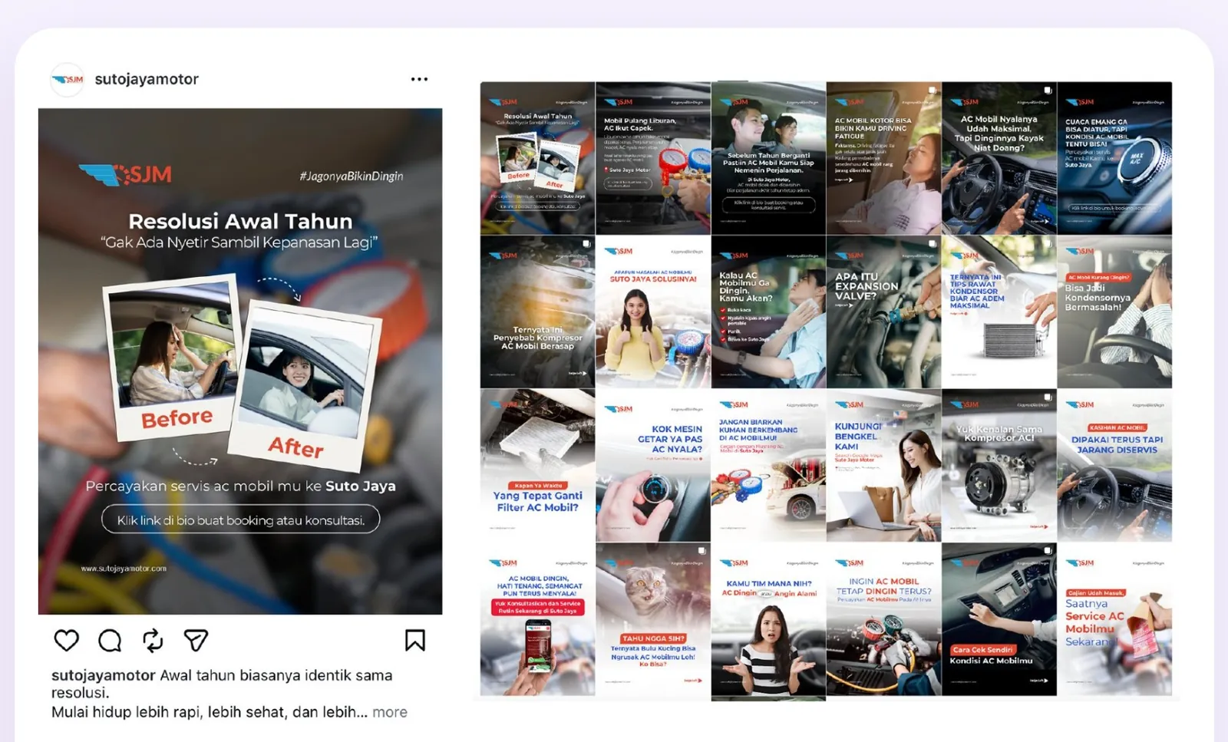The width and height of the screenshot is (1228, 742).
Task: Open the three-dot post options menu
Action: click(x=419, y=79)
